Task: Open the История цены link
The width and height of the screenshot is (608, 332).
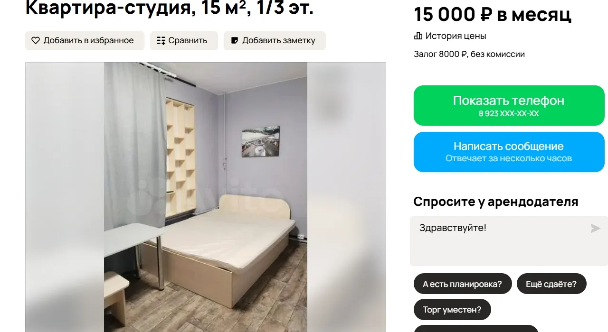Action: [x=456, y=36]
